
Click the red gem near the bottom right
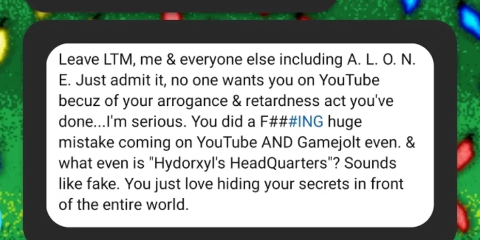463,217
